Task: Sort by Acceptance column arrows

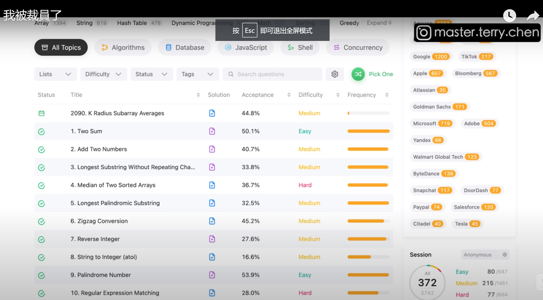Action: (289, 95)
